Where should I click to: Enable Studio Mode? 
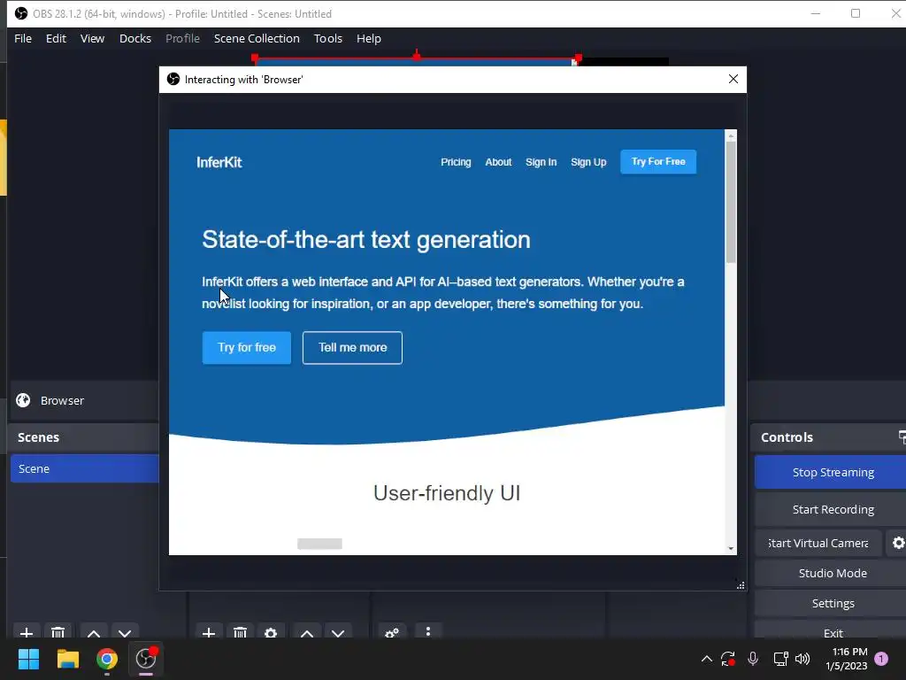(832, 573)
